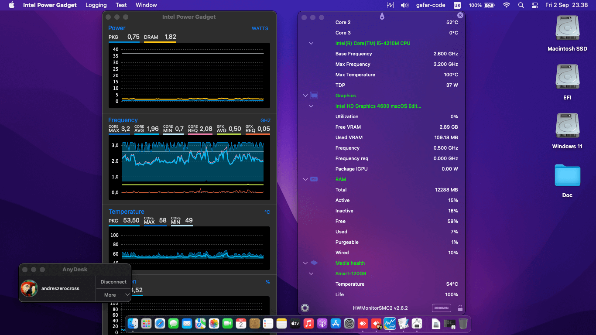Launch AnyDesk from the Dock
Image resolution: width=596 pixels, height=335 pixels.
click(362, 324)
